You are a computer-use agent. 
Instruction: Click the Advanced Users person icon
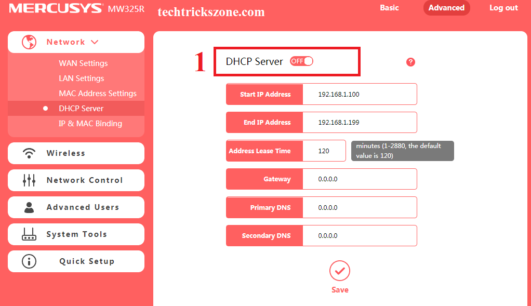pos(29,207)
